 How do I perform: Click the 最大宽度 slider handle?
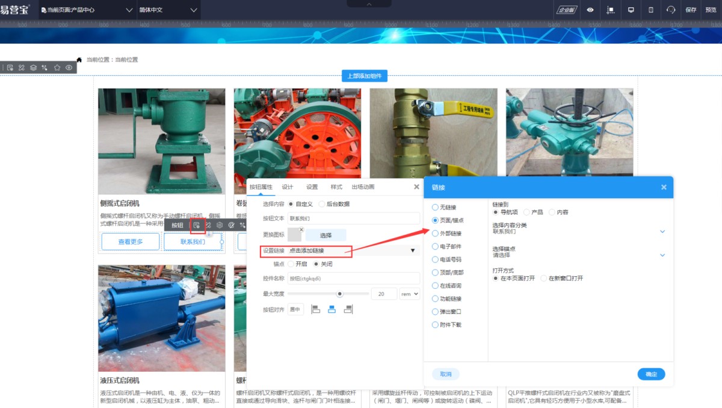(x=340, y=294)
